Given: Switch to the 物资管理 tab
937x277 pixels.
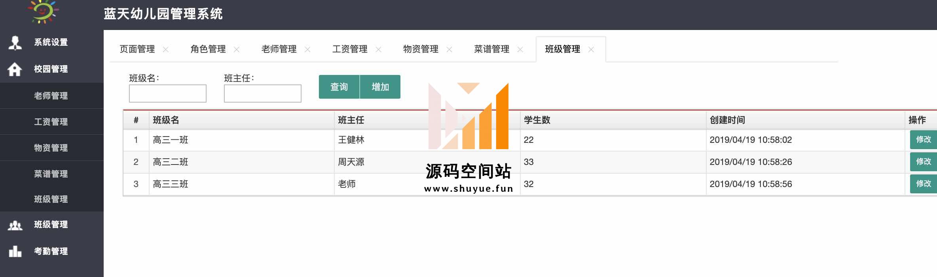Looking at the screenshot, I should coord(421,49).
